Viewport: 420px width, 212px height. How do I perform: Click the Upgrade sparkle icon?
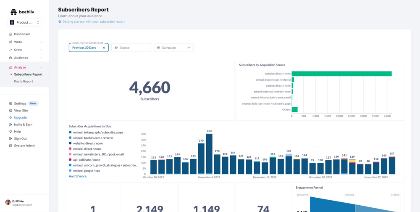tap(10, 117)
